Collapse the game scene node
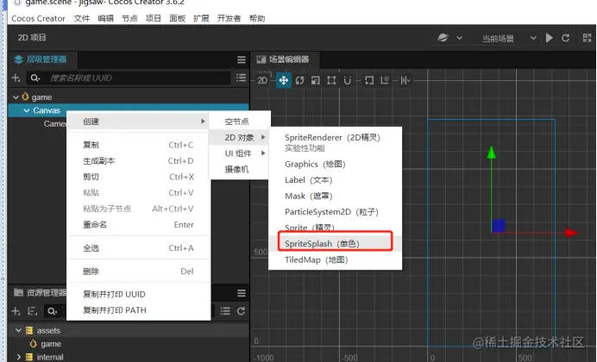This screenshot has width=597, height=362. (16, 97)
